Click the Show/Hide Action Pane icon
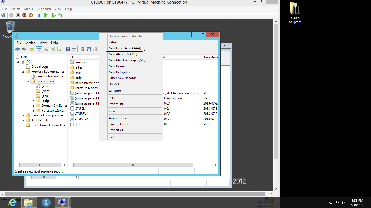 tap(74, 49)
